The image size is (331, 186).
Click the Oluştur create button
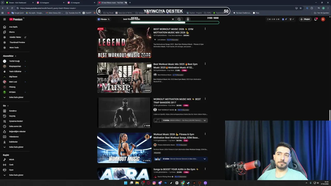[x=305, y=19]
